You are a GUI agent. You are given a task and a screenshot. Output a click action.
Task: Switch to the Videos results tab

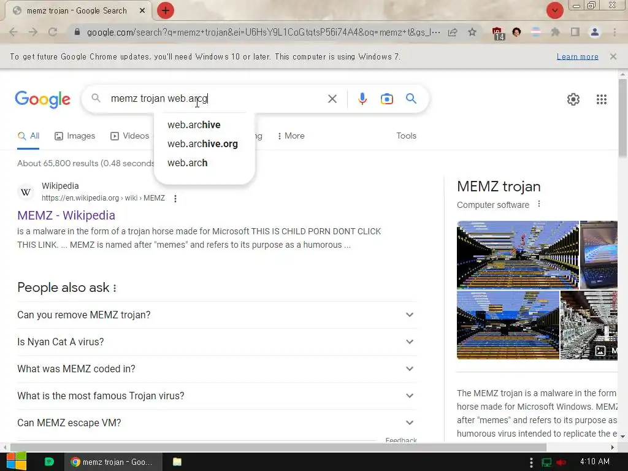(130, 136)
